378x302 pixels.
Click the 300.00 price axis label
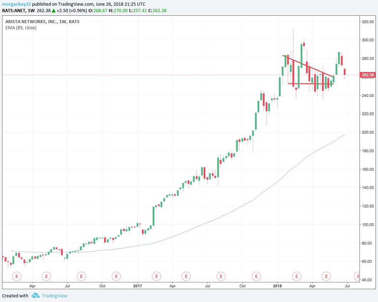point(368,40)
